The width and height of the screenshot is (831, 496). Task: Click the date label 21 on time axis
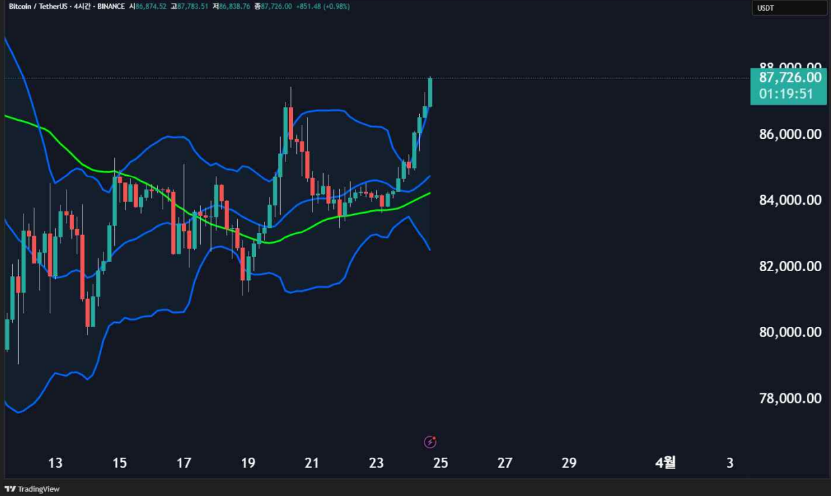click(x=312, y=463)
